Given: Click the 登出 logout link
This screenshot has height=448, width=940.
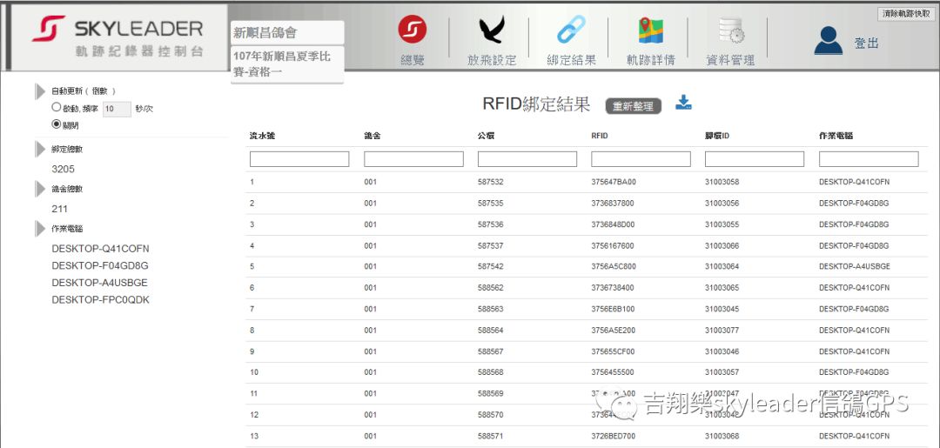Looking at the screenshot, I should (x=866, y=43).
